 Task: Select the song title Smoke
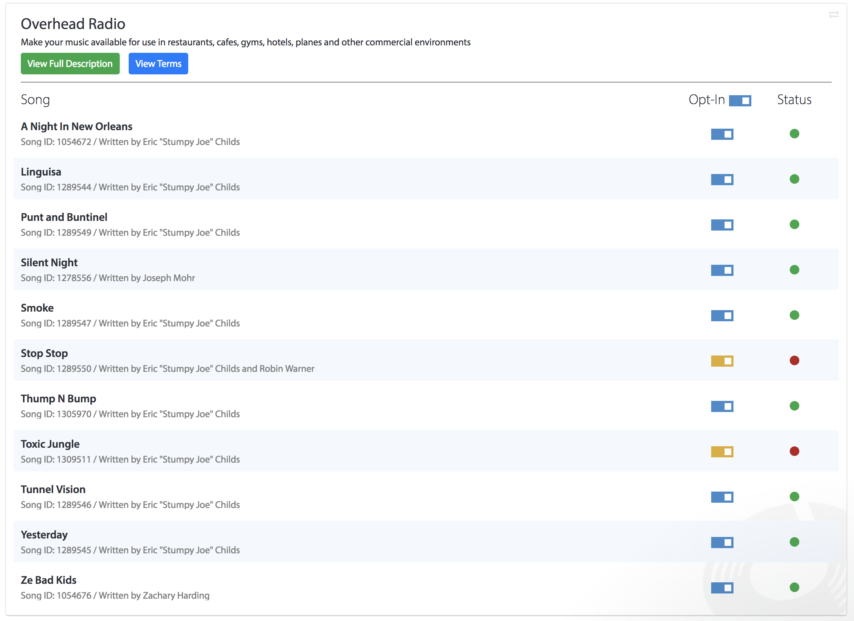(37, 308)
